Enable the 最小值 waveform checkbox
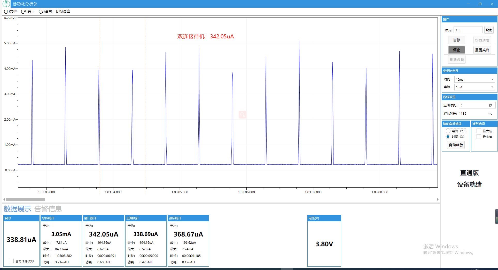Image resolution: width=498 pixels, height=270 pixels. point(479,137)
